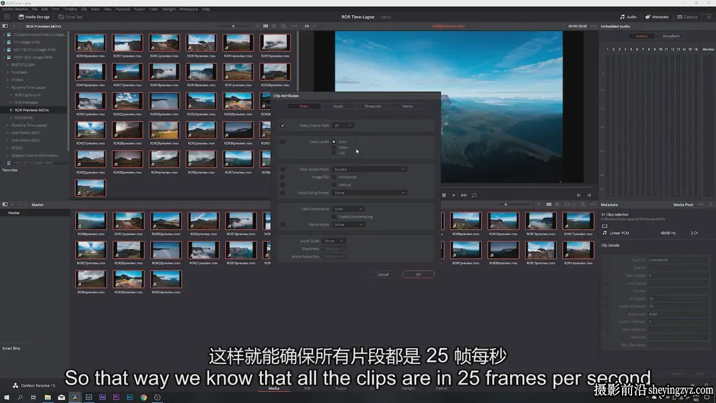Select the Full data levels radio button

(x=334, y=153)
